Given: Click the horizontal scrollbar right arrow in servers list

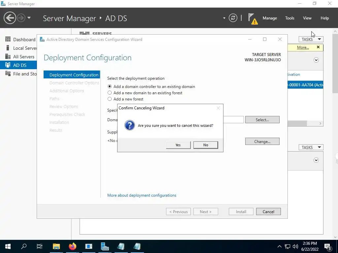Looking at the screenshot, I should 320,123.
